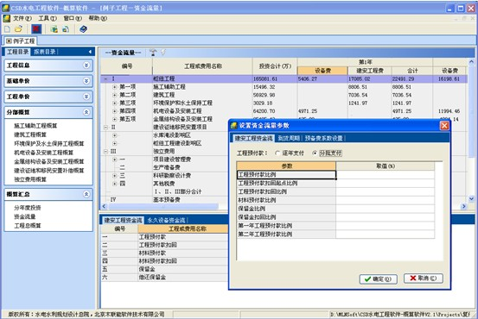Open the 帮助 menu
Viewport: 478px width, 319px height.
98,19
